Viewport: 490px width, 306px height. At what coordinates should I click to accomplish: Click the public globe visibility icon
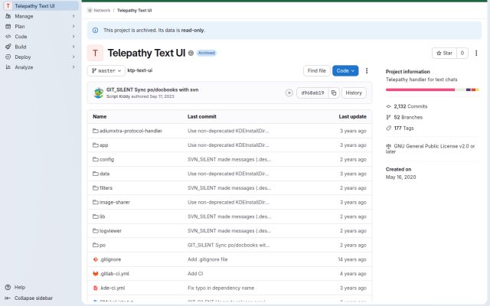point(191,53)
